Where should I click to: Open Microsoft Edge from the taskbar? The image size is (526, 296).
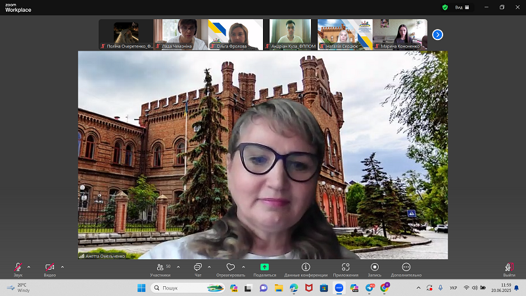(x=294, y=288)
